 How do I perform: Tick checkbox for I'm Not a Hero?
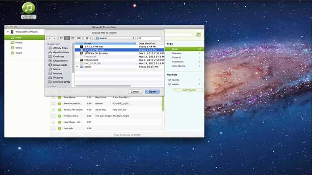[x=54, y=116]
